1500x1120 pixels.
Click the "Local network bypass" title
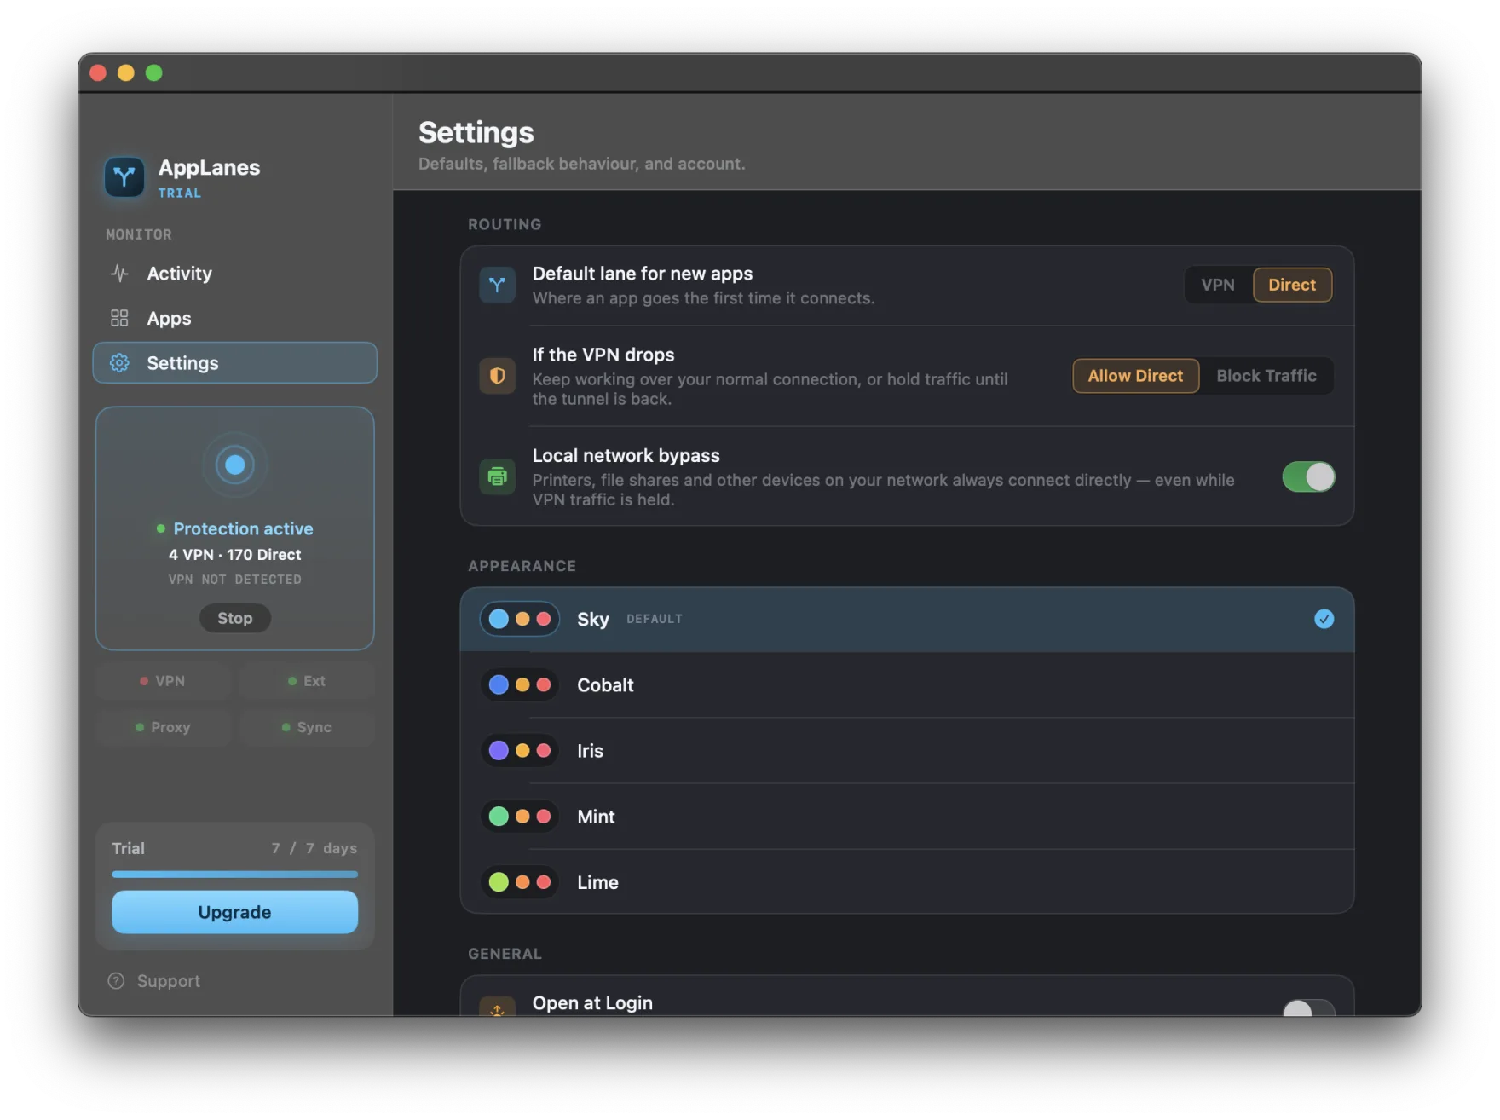point(626,455)
